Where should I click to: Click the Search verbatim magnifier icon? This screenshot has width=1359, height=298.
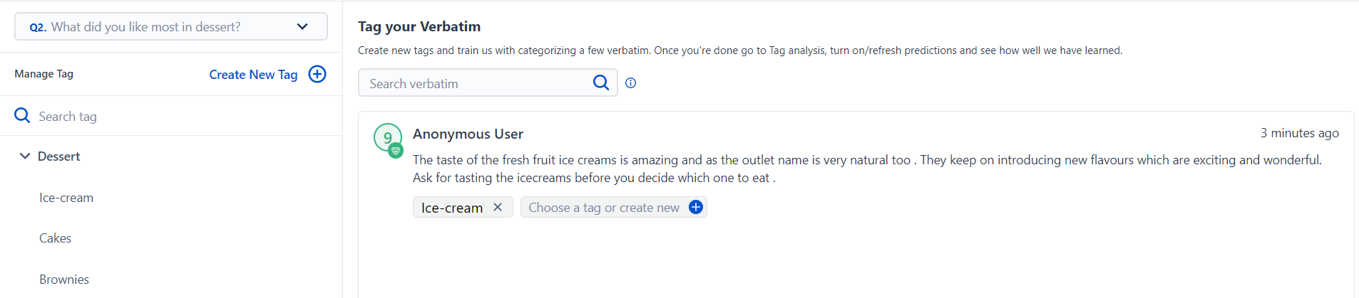[601, 83]
